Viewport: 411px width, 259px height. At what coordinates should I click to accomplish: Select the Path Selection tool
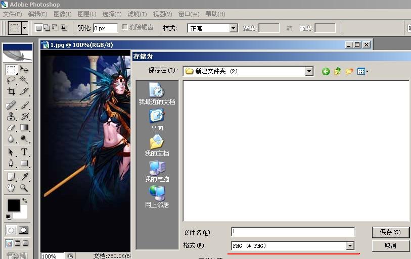pos(11,152)
